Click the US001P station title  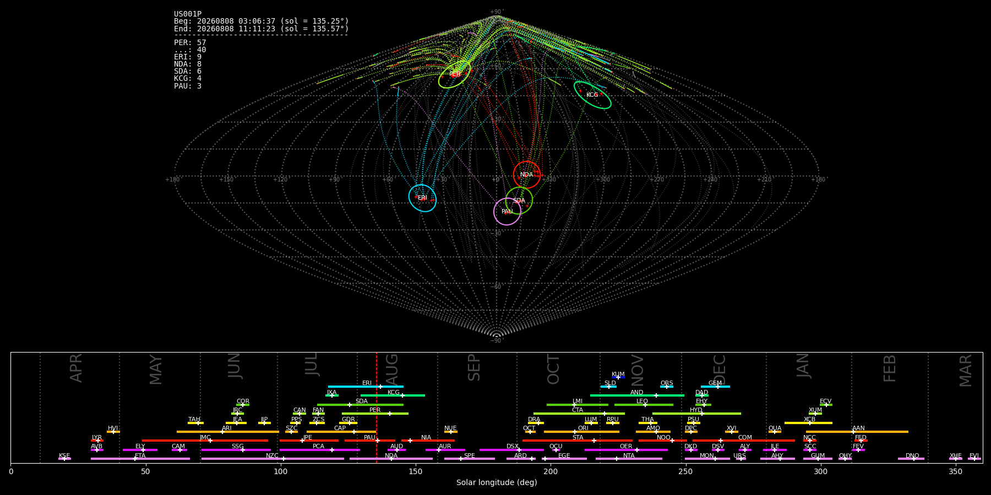tap(188, 14)
